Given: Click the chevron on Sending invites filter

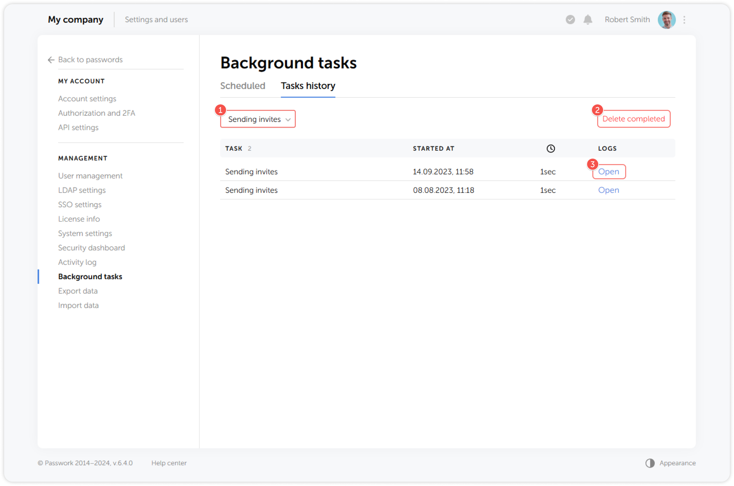Looking at the screenshot, I should (289, 120).
